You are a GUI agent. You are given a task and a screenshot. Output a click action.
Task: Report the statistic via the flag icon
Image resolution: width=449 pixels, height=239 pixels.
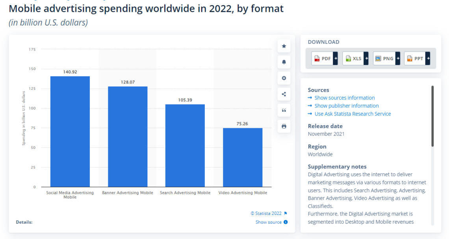286,213
